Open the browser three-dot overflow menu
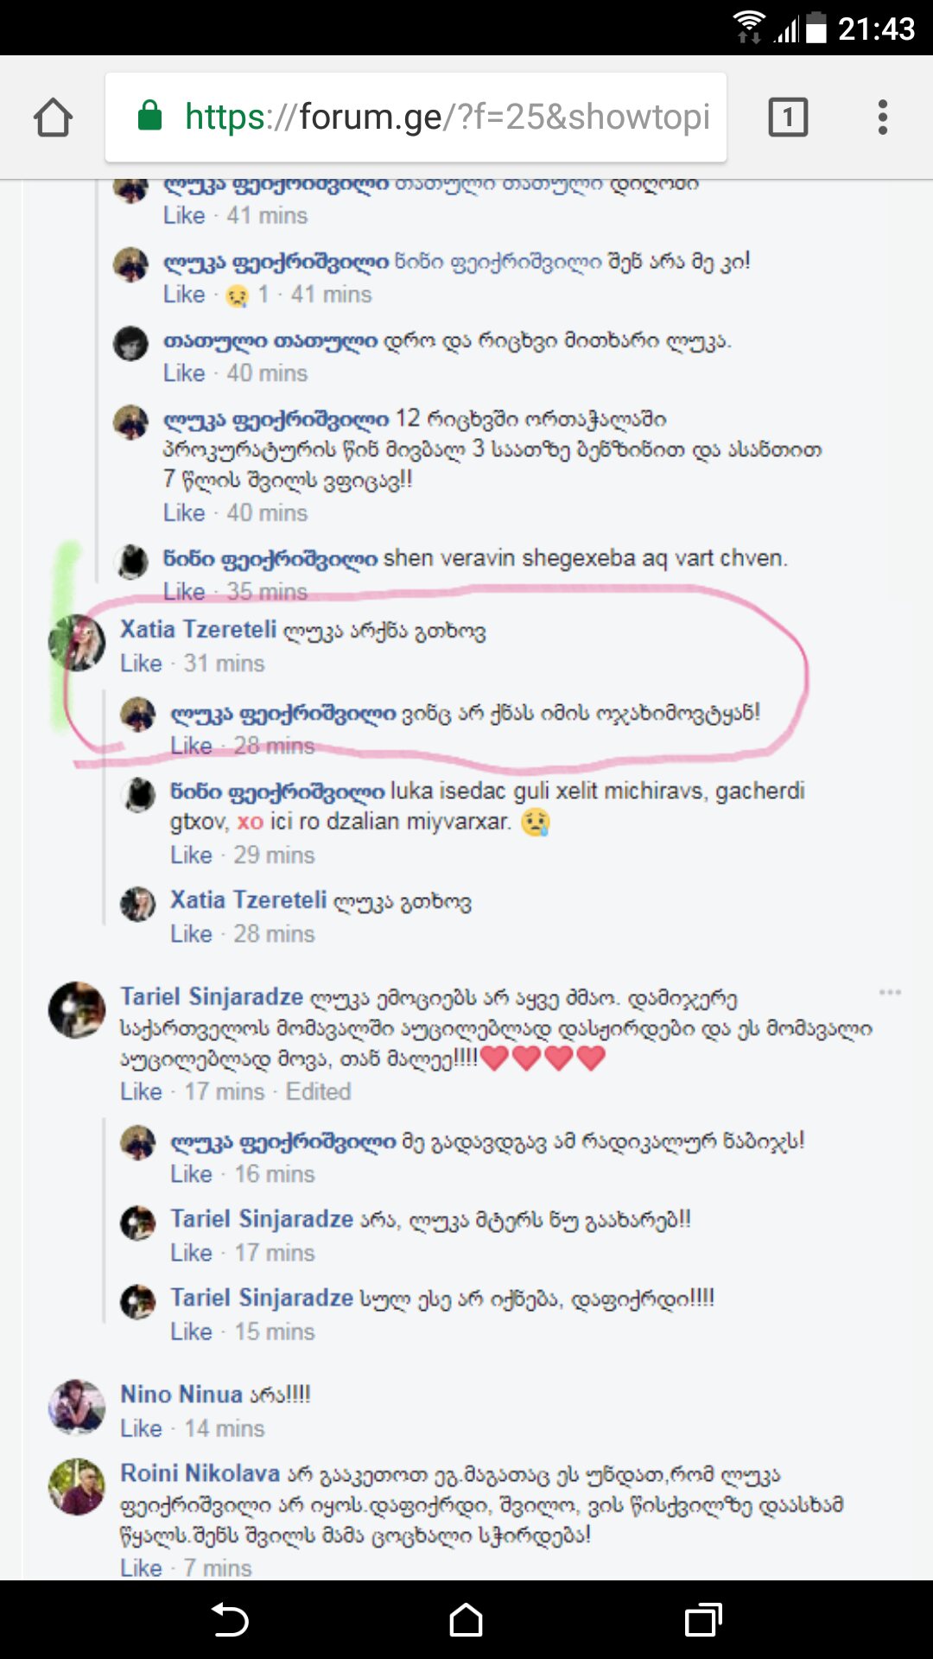 point(882,117)
